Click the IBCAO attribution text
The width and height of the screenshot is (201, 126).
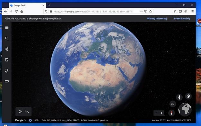click(x=84, y=120)
